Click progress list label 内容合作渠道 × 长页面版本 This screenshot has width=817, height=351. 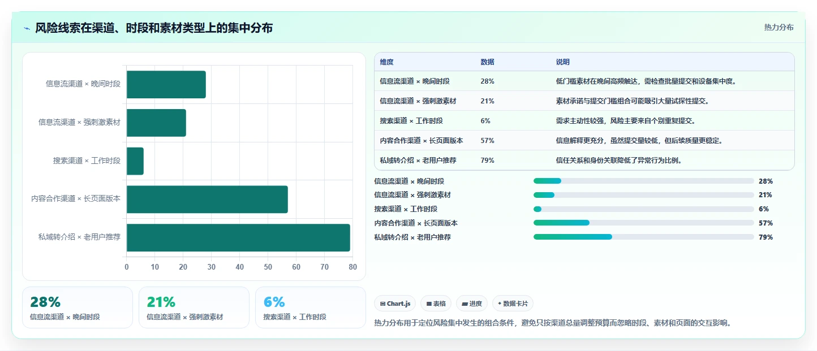click(416, 223)
